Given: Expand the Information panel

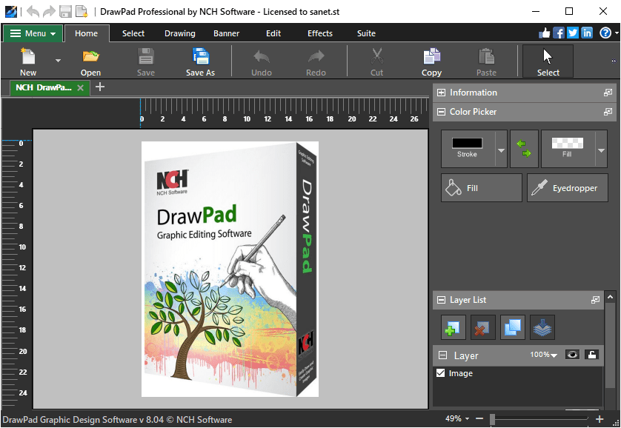Looking at the screenshot, I should click(x=441, y=93).
